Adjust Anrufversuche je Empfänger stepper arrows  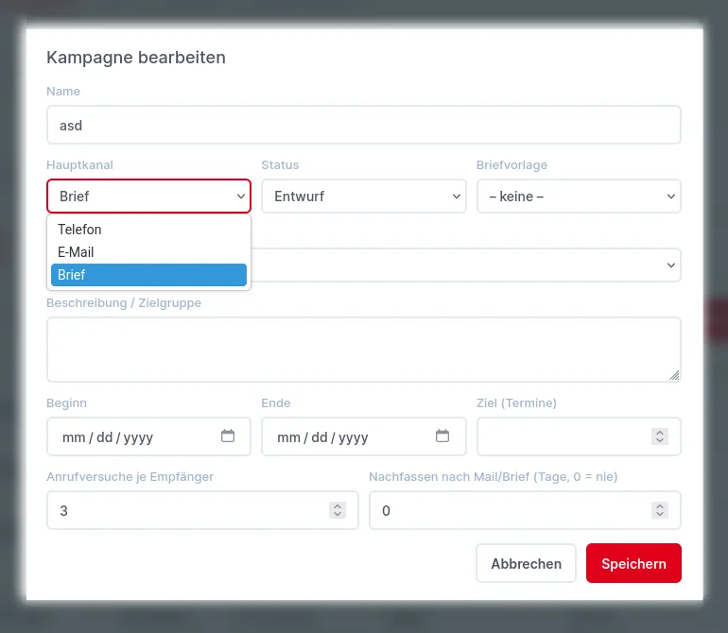[338, 510]
